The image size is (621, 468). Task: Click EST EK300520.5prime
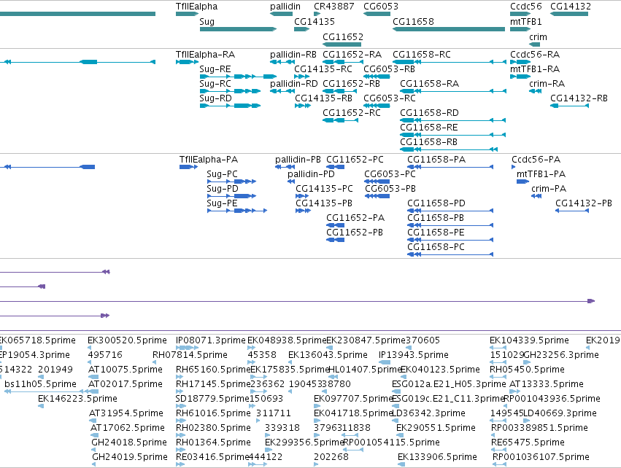[x=127, y=340]
